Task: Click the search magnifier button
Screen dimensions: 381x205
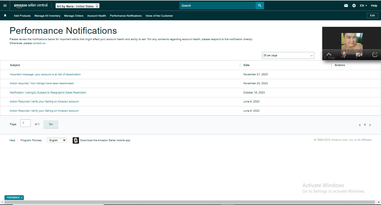Action: point(260,6)
